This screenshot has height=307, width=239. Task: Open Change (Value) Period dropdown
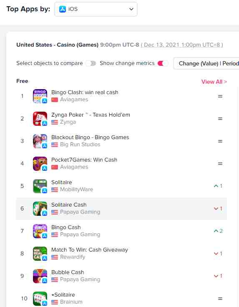tap(206, 63)
